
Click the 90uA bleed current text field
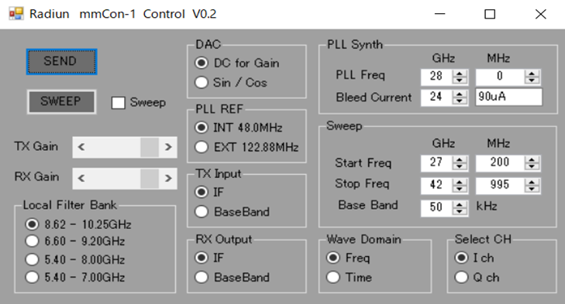pos(508,97)
